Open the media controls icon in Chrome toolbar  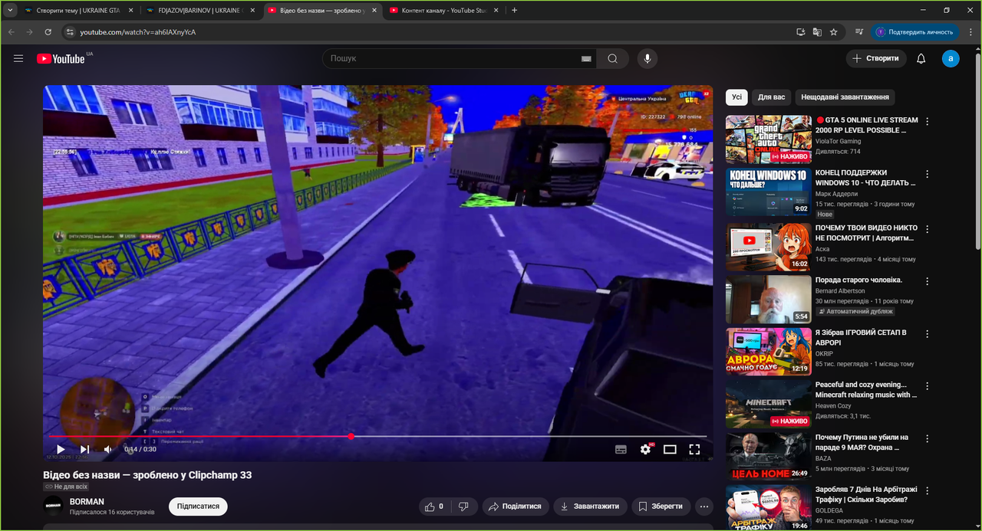click(858, 32)
